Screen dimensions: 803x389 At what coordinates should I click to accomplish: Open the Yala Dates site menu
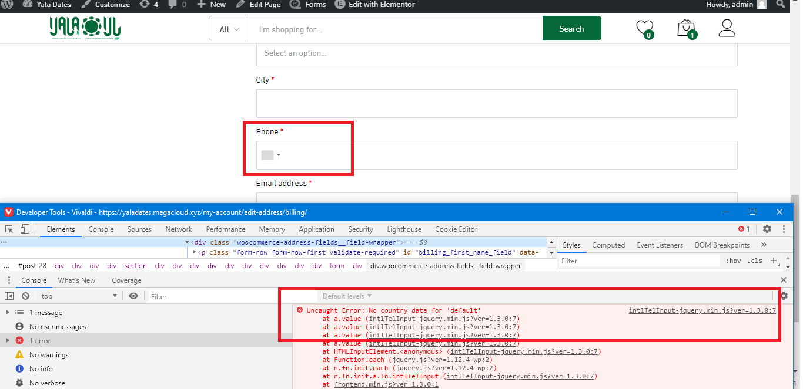[x=47, y=4]
